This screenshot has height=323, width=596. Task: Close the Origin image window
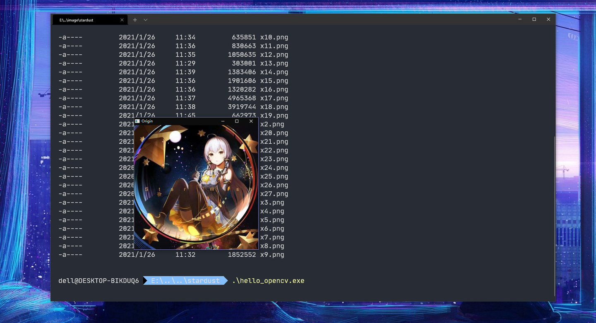coord(251,121)
